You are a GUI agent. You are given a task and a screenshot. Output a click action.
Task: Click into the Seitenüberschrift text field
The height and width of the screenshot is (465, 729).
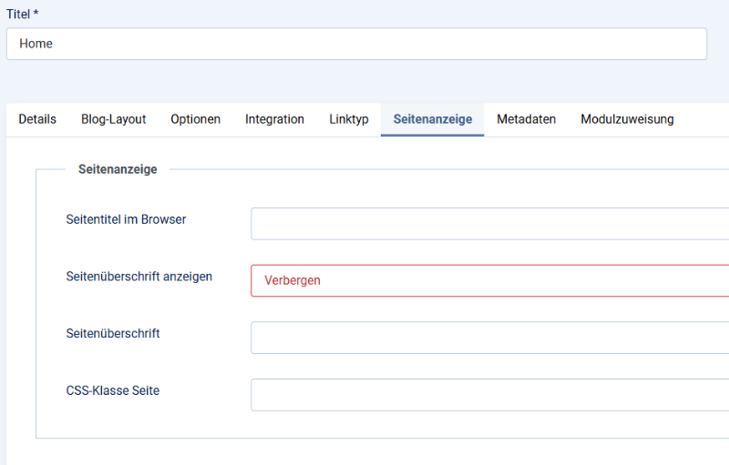(490, 338)
